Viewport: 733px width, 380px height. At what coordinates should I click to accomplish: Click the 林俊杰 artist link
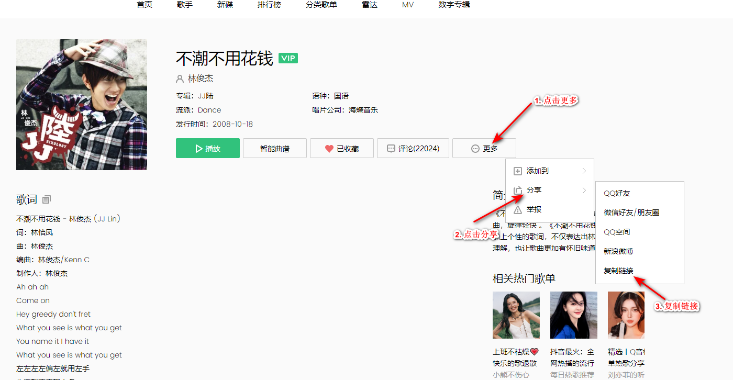201,79
